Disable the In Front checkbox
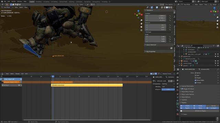This screenshot has height=123, width=220. pyautogui.click(x=196, y=83)
